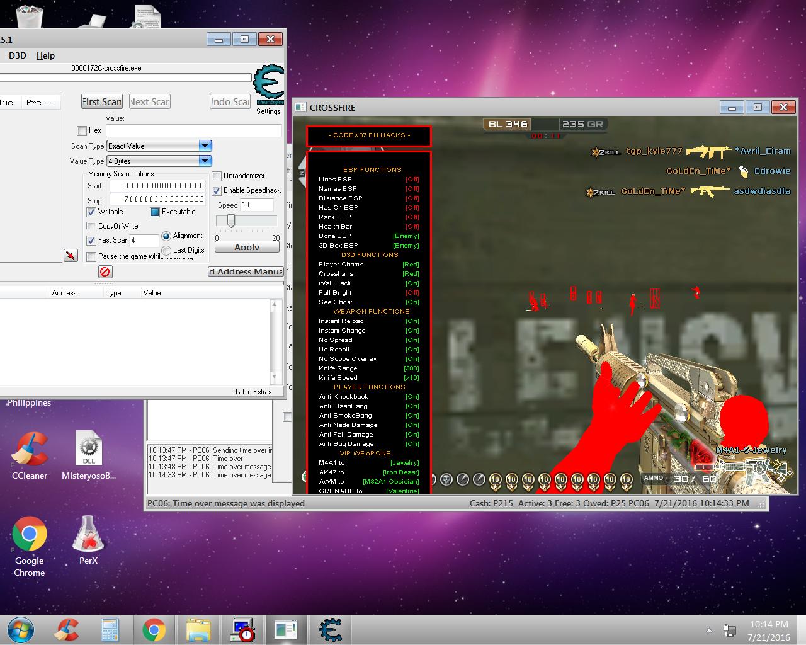
Task: Open Calculator from the taskbar
Action: tap(110, 630)
